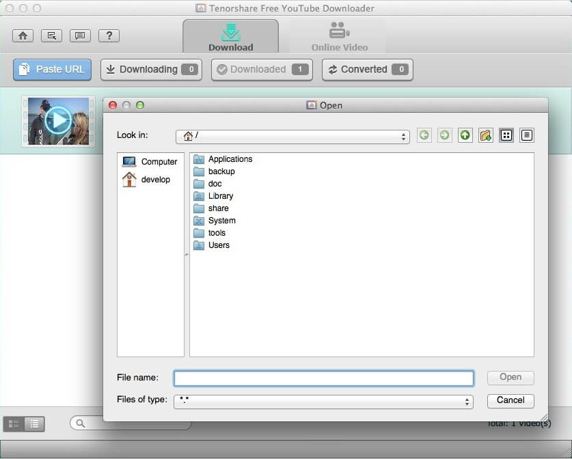Select the Library folder
The width and height of the screenshot is (572, 459).
click(x=213, y=196)
